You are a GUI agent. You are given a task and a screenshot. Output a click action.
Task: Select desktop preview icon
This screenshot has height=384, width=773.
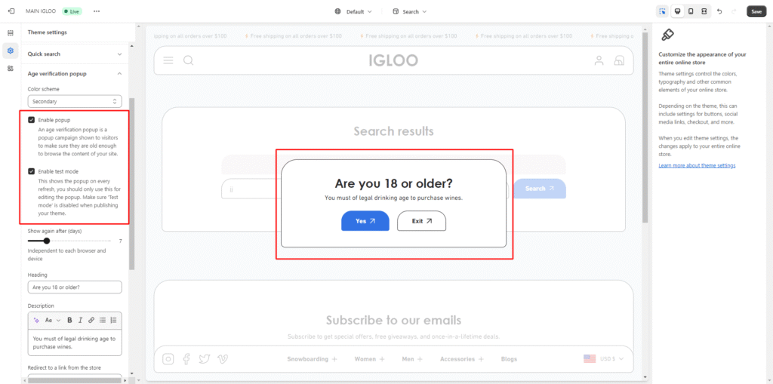(x=677, y=11)
